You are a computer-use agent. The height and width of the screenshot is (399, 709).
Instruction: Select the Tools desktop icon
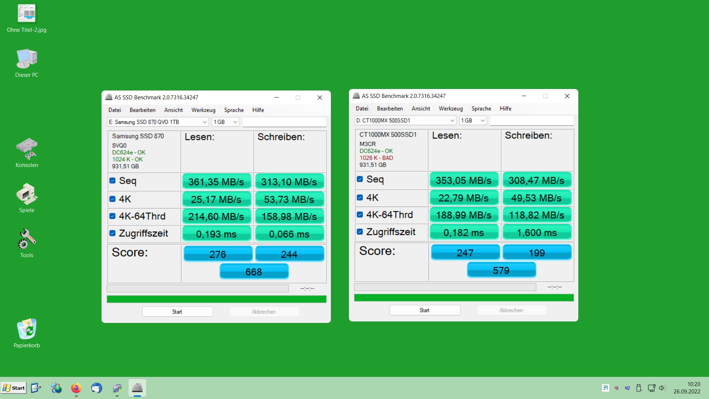click(x=27, y=243)
